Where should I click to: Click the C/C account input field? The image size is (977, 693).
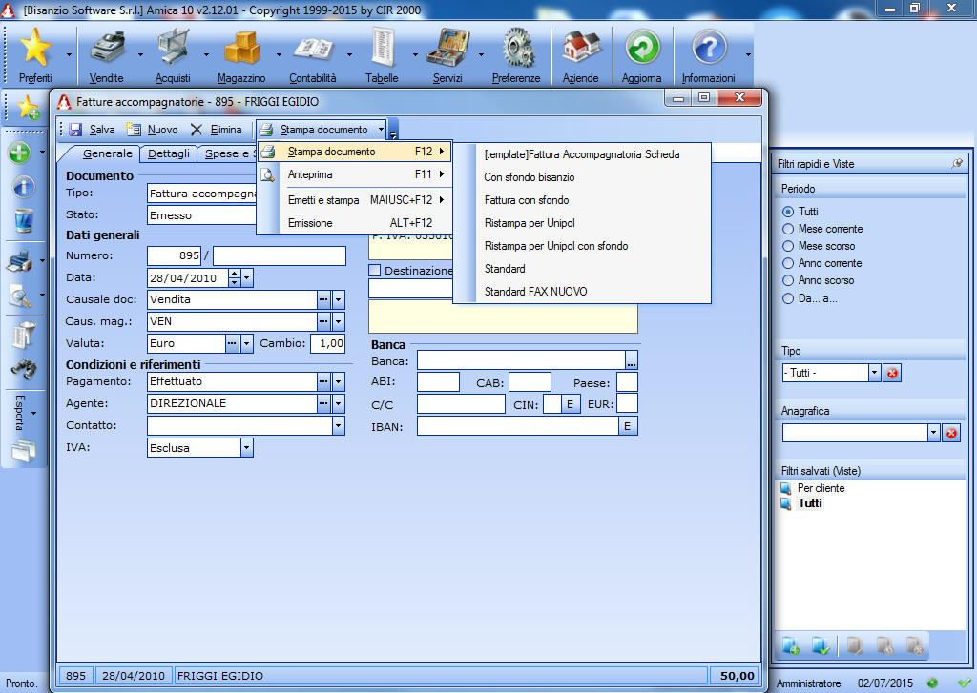(x=461, y=405)
